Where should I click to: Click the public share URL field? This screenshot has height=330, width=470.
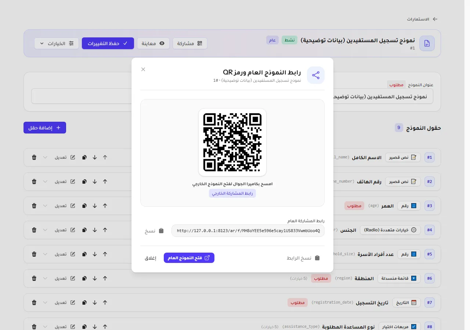coord(248,231)
